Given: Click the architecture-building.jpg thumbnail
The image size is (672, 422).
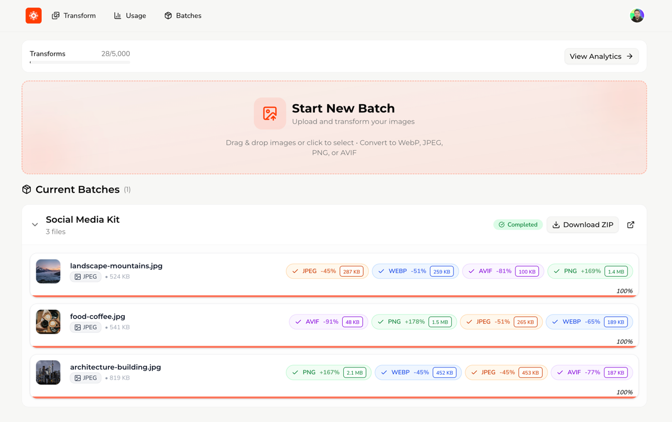Looking at the screenshot, I should 48,372.
